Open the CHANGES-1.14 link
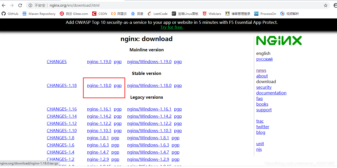 pyautogui.click(x=62, y=116)
